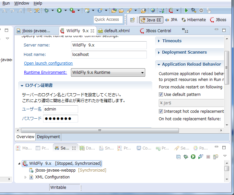The width and height of the screenshot is (234, 195).
Task: Switch to the Hibernate perspective
Action: point(194,20)
